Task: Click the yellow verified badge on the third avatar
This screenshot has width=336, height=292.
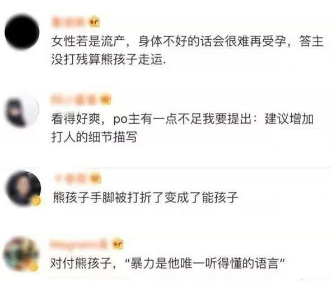Action: pyautogui.click(x=36, y=201)
